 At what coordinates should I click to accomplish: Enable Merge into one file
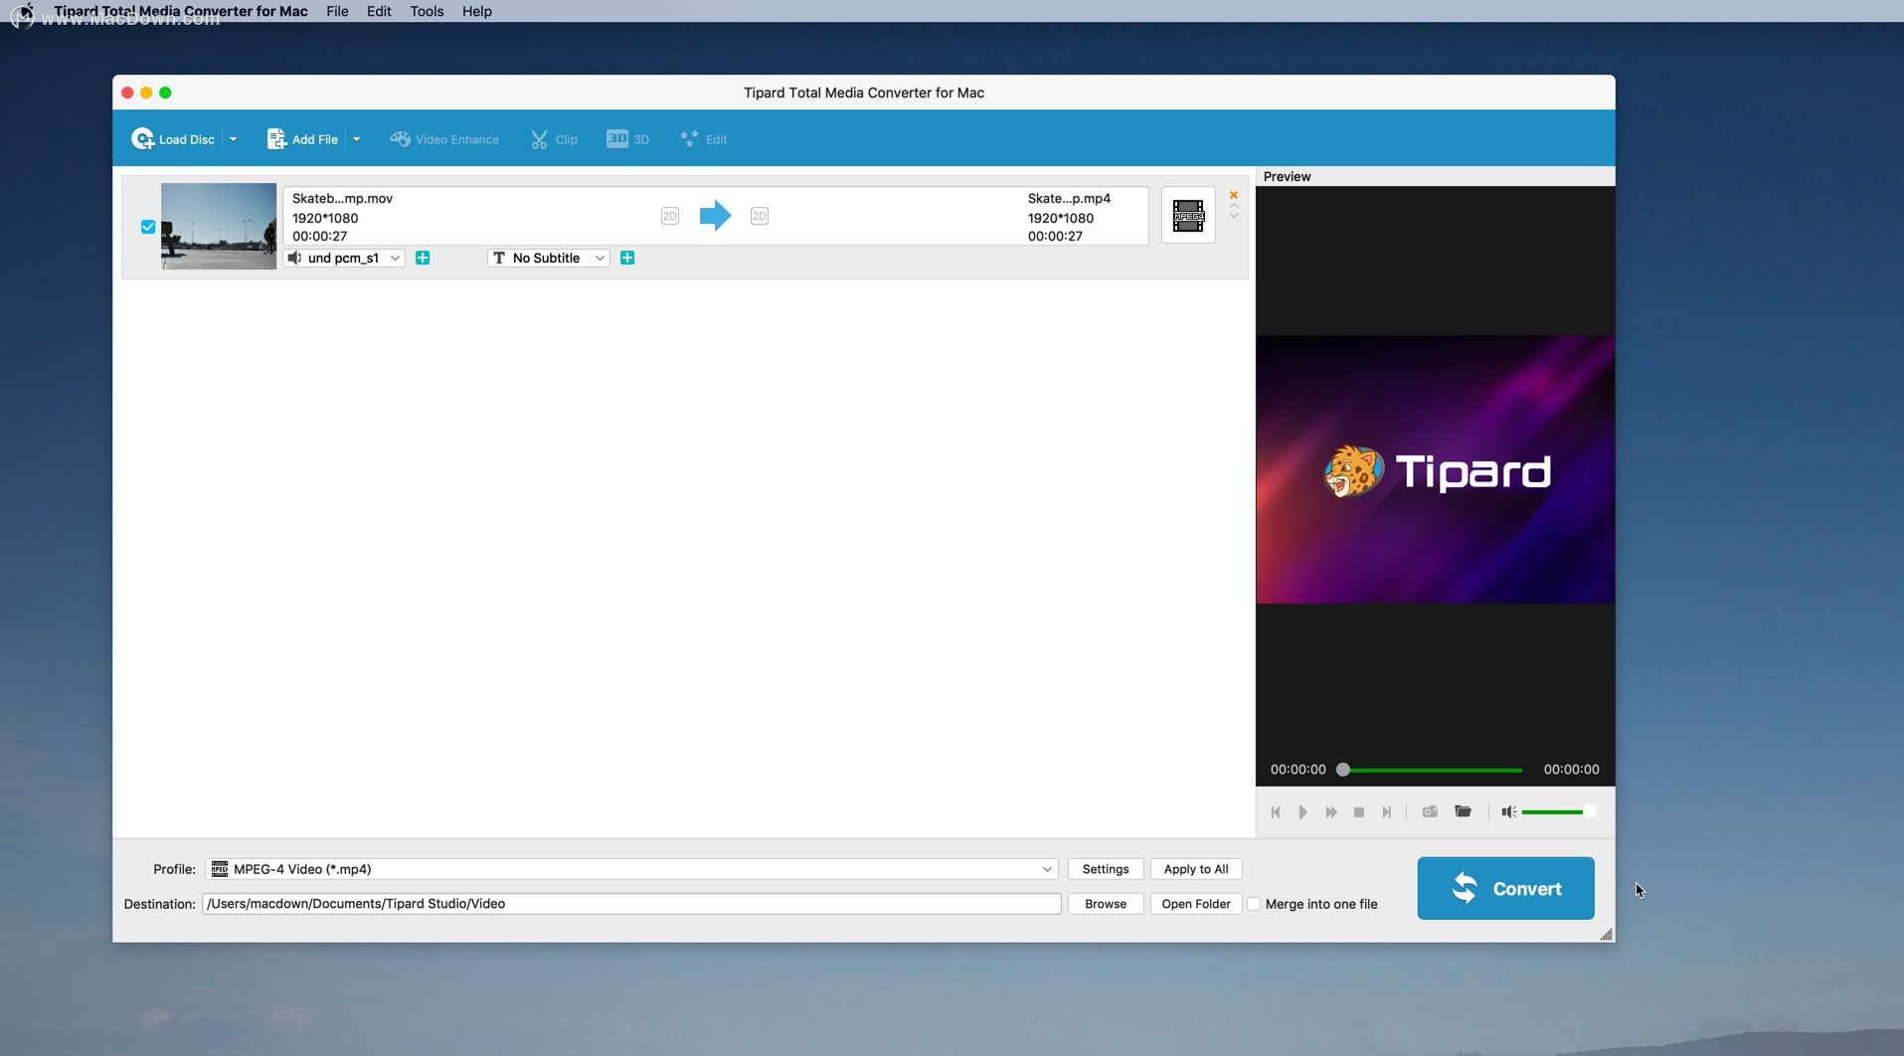(1255, 904)
